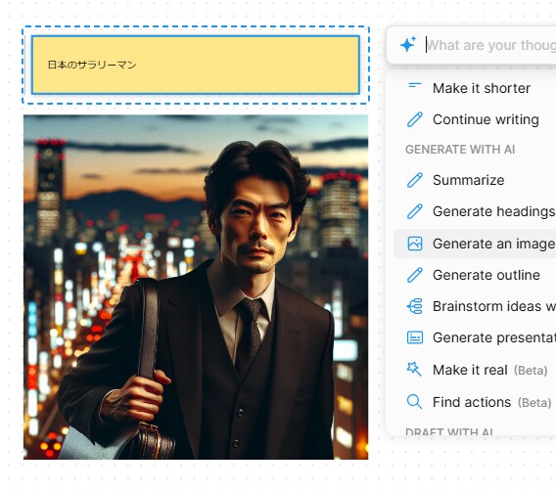Click the mind map icon for Brainstorm ideas
The image size is (556, 491).
(x=414, y=306)
